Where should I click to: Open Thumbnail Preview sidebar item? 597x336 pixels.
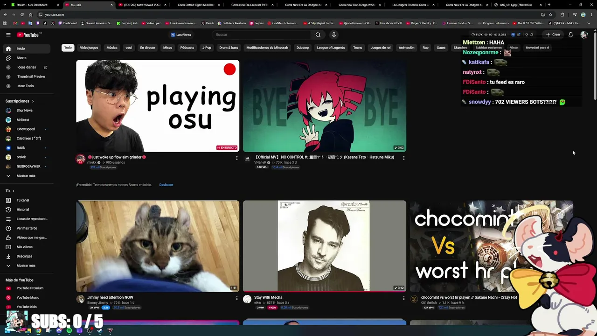coord(27,77)
